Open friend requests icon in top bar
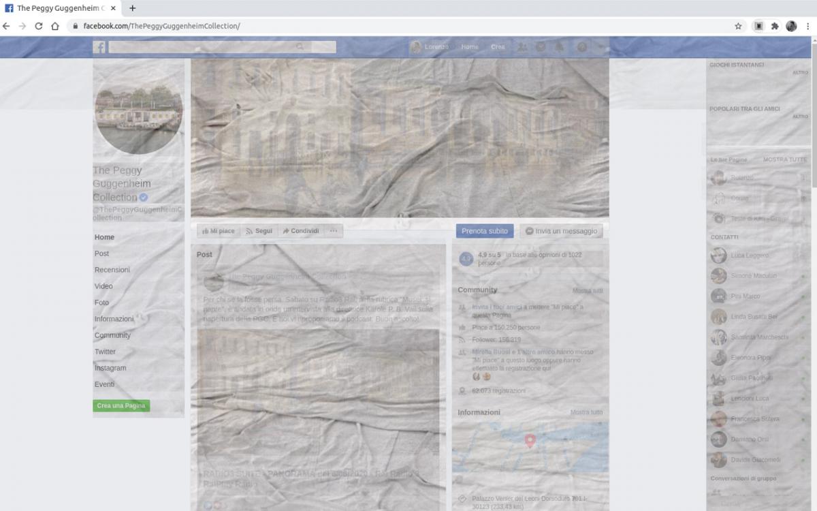Viewport: 817px width, 511px height. point(522,47)
